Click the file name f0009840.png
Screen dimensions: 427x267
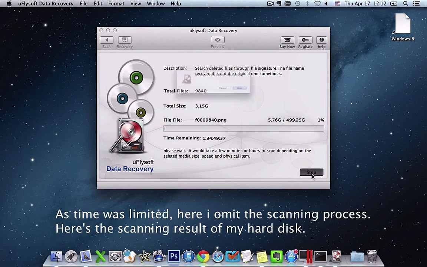click(211, 120)
